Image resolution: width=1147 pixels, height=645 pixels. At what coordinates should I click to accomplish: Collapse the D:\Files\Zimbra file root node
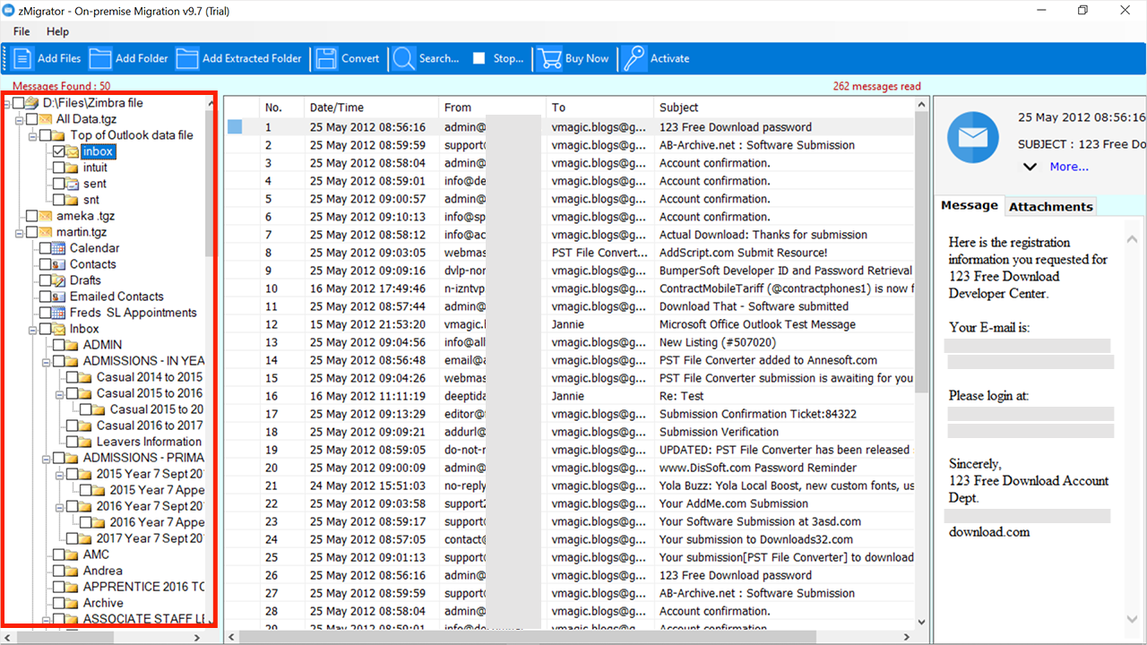7,103
